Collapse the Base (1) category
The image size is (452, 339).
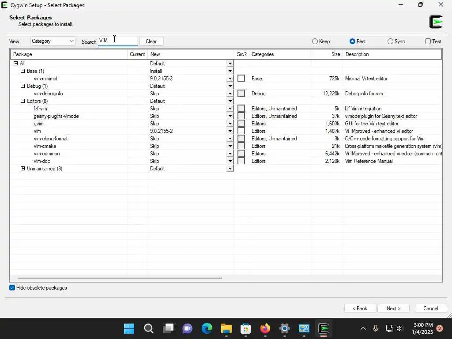[x=23, y=71]
